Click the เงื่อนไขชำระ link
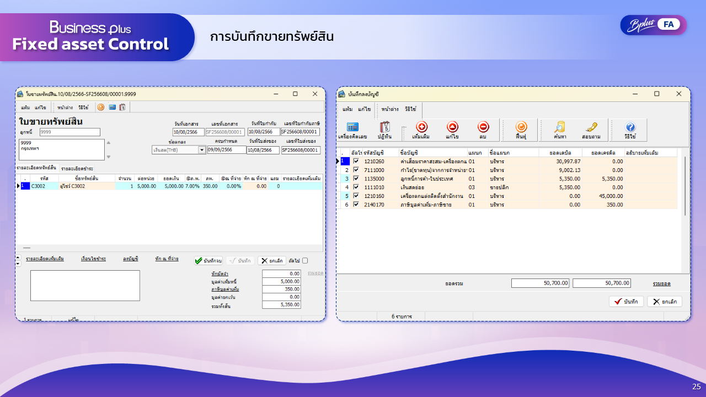This screenshot has width=706, height=397. tap(93, 259)
